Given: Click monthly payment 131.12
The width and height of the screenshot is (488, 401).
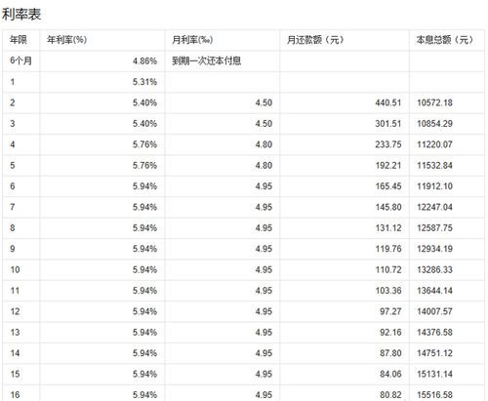Looking at the screenshot, I should click(388, 228).
